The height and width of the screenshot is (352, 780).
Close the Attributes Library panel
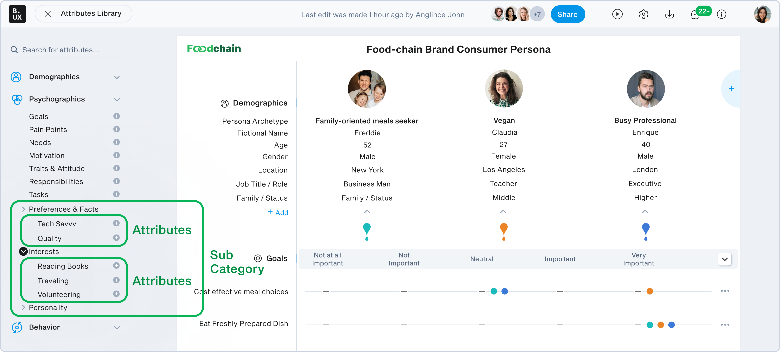click(48, 14)
